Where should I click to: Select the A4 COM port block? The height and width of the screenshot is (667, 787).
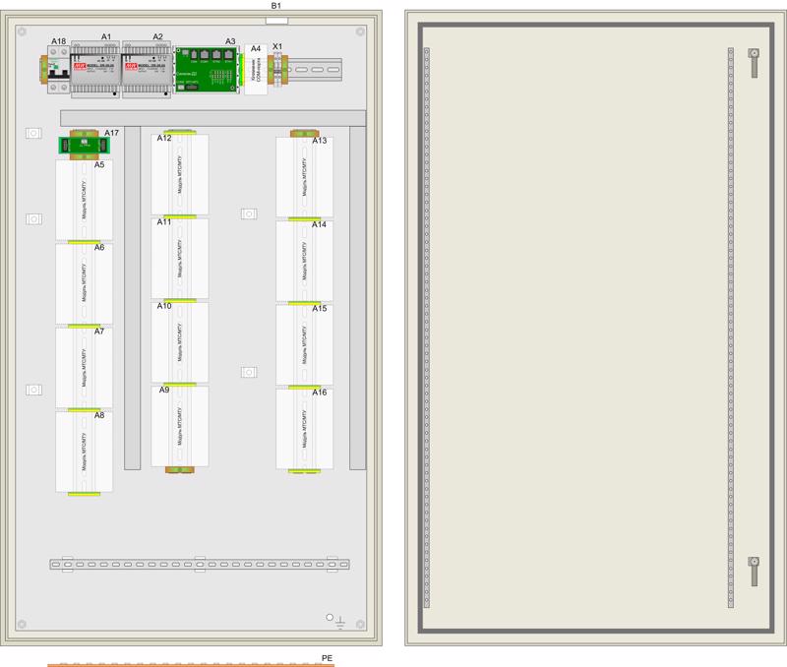tap(256, 73)
